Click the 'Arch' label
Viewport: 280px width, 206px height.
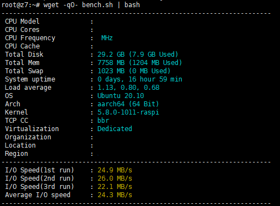point(13,104)
